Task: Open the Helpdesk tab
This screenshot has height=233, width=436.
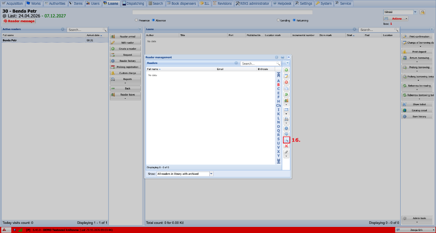Action: [282, 3]
